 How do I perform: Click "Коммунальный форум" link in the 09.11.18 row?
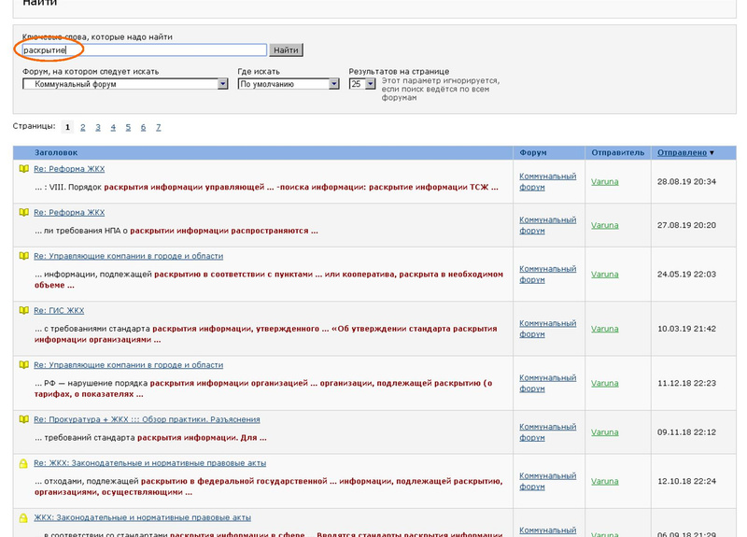coord(547,431)
